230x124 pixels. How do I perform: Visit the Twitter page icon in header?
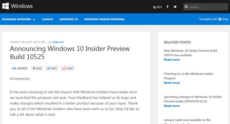pyautogui.click(x=175, y=7)
